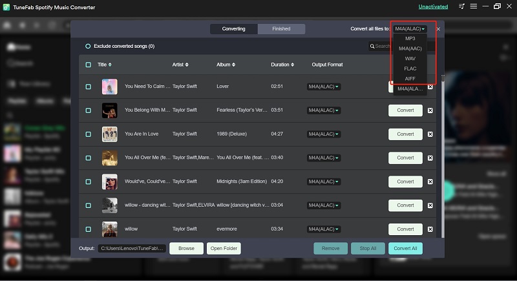Tick the select-all checkbox in header
The height and width of the screenshot is (281, 517).
[88, 65]
